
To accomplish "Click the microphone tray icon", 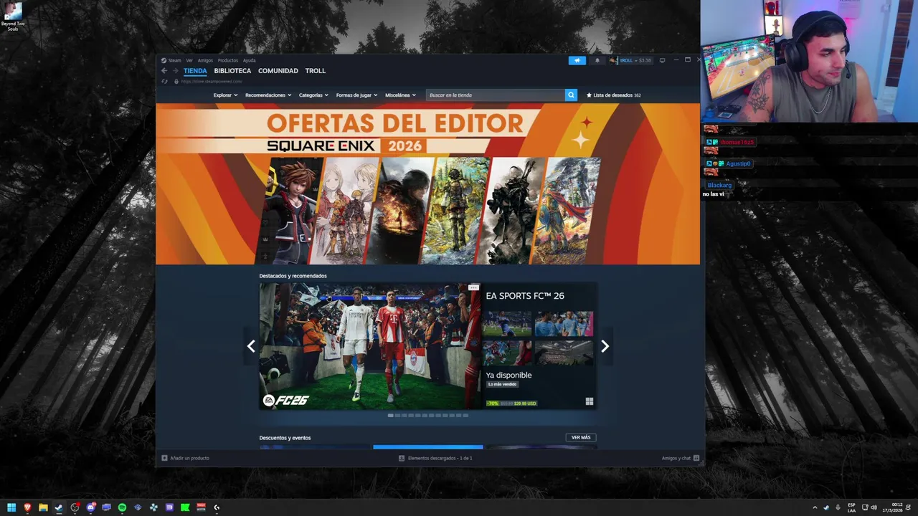I will click(838, 507).
